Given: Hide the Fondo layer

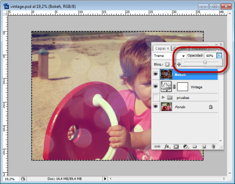Looking at the screenshot, I should click(156, 106).
